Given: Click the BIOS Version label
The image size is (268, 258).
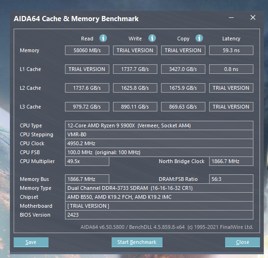Looking at the screenshot, I should (x=35, y=215).
